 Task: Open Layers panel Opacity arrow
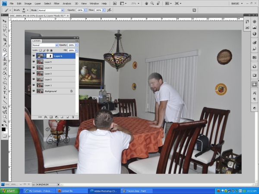pos(76,45)
